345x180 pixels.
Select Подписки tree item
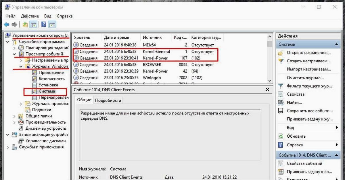pyautogui.click(x=42, y=110)
